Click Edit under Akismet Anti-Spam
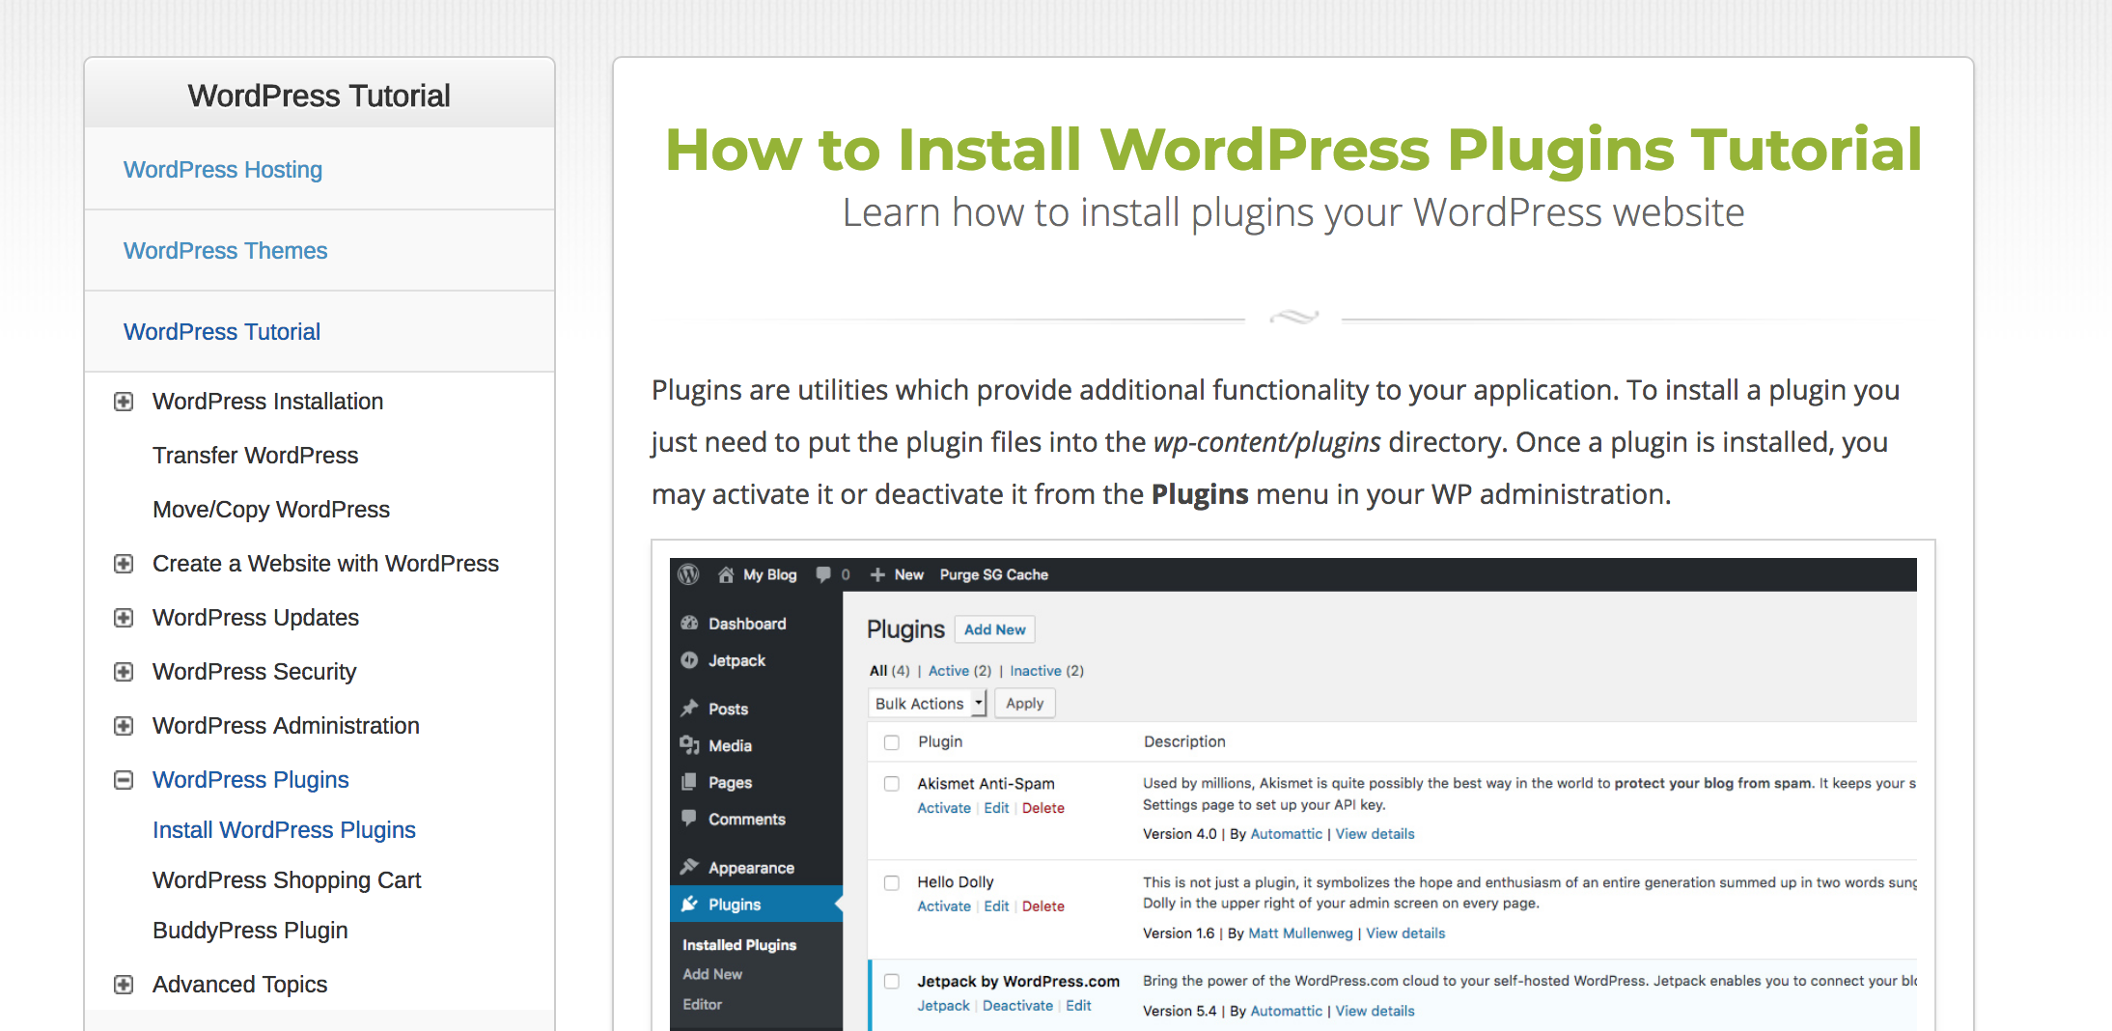Viewport: 2112px width, 1031px height. (x=996, y=808)
